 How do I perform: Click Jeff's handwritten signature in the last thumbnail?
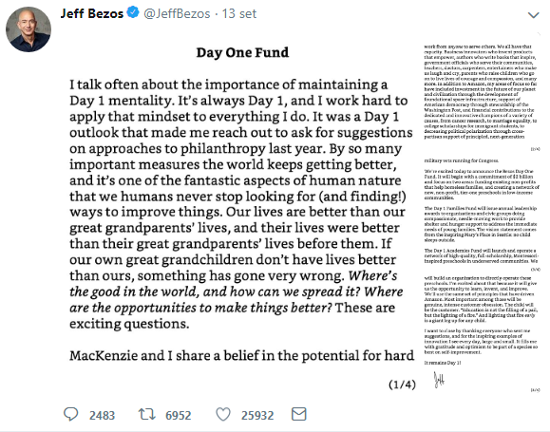click(x=439, y=380)
